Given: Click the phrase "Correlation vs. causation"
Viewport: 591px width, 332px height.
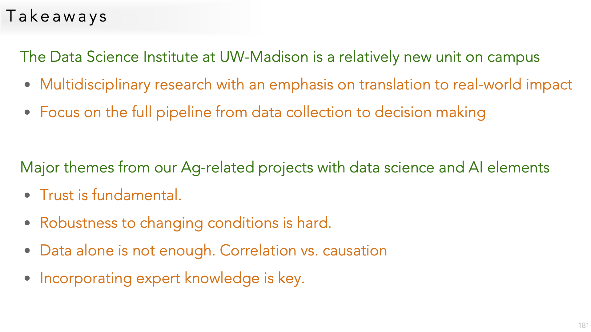Looking at the screenshot, I should 303,251.
